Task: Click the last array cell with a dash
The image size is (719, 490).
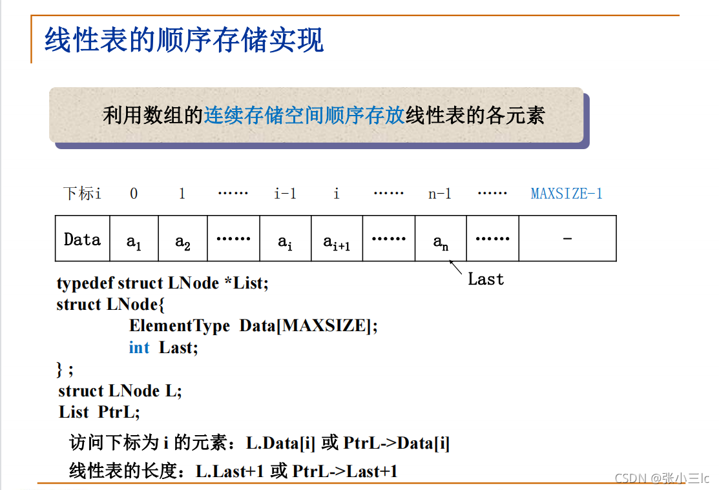Action: 568,239
